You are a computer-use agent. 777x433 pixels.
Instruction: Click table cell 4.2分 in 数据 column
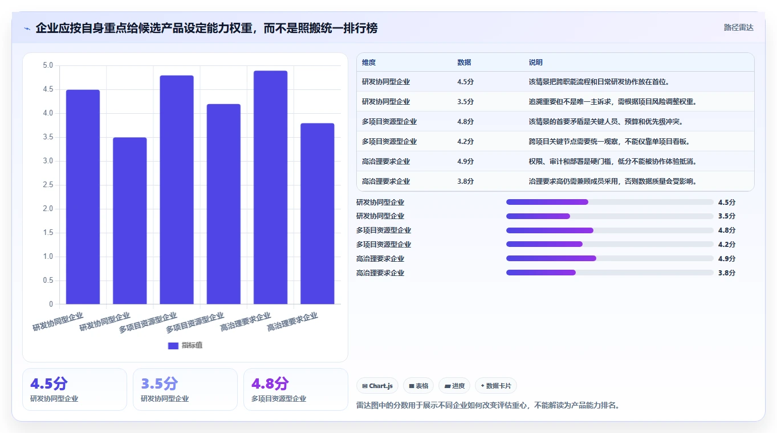pyautogui.click(x=466, y=142)
